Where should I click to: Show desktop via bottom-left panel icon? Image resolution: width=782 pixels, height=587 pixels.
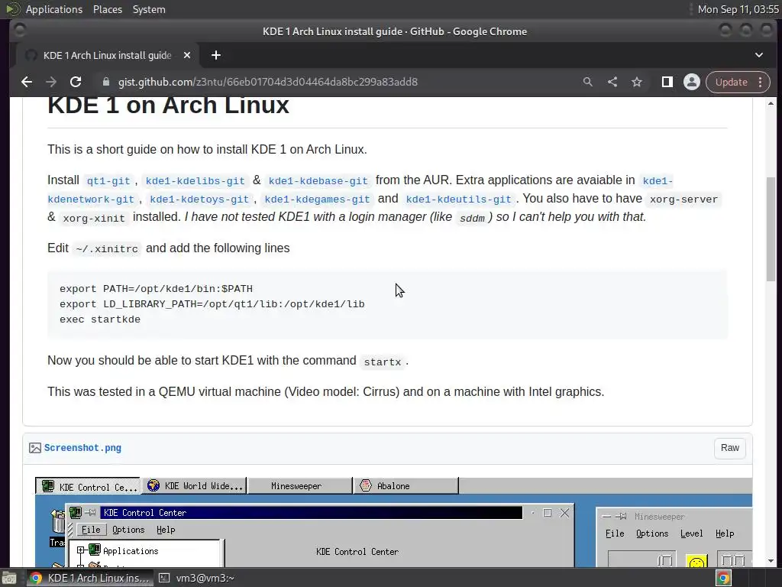pos(8,578)
